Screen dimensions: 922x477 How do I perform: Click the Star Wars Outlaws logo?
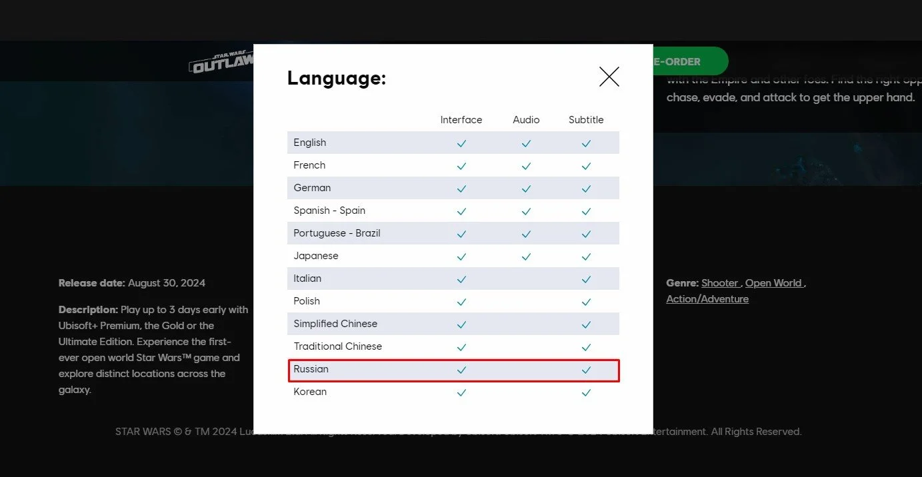[221, 62]
